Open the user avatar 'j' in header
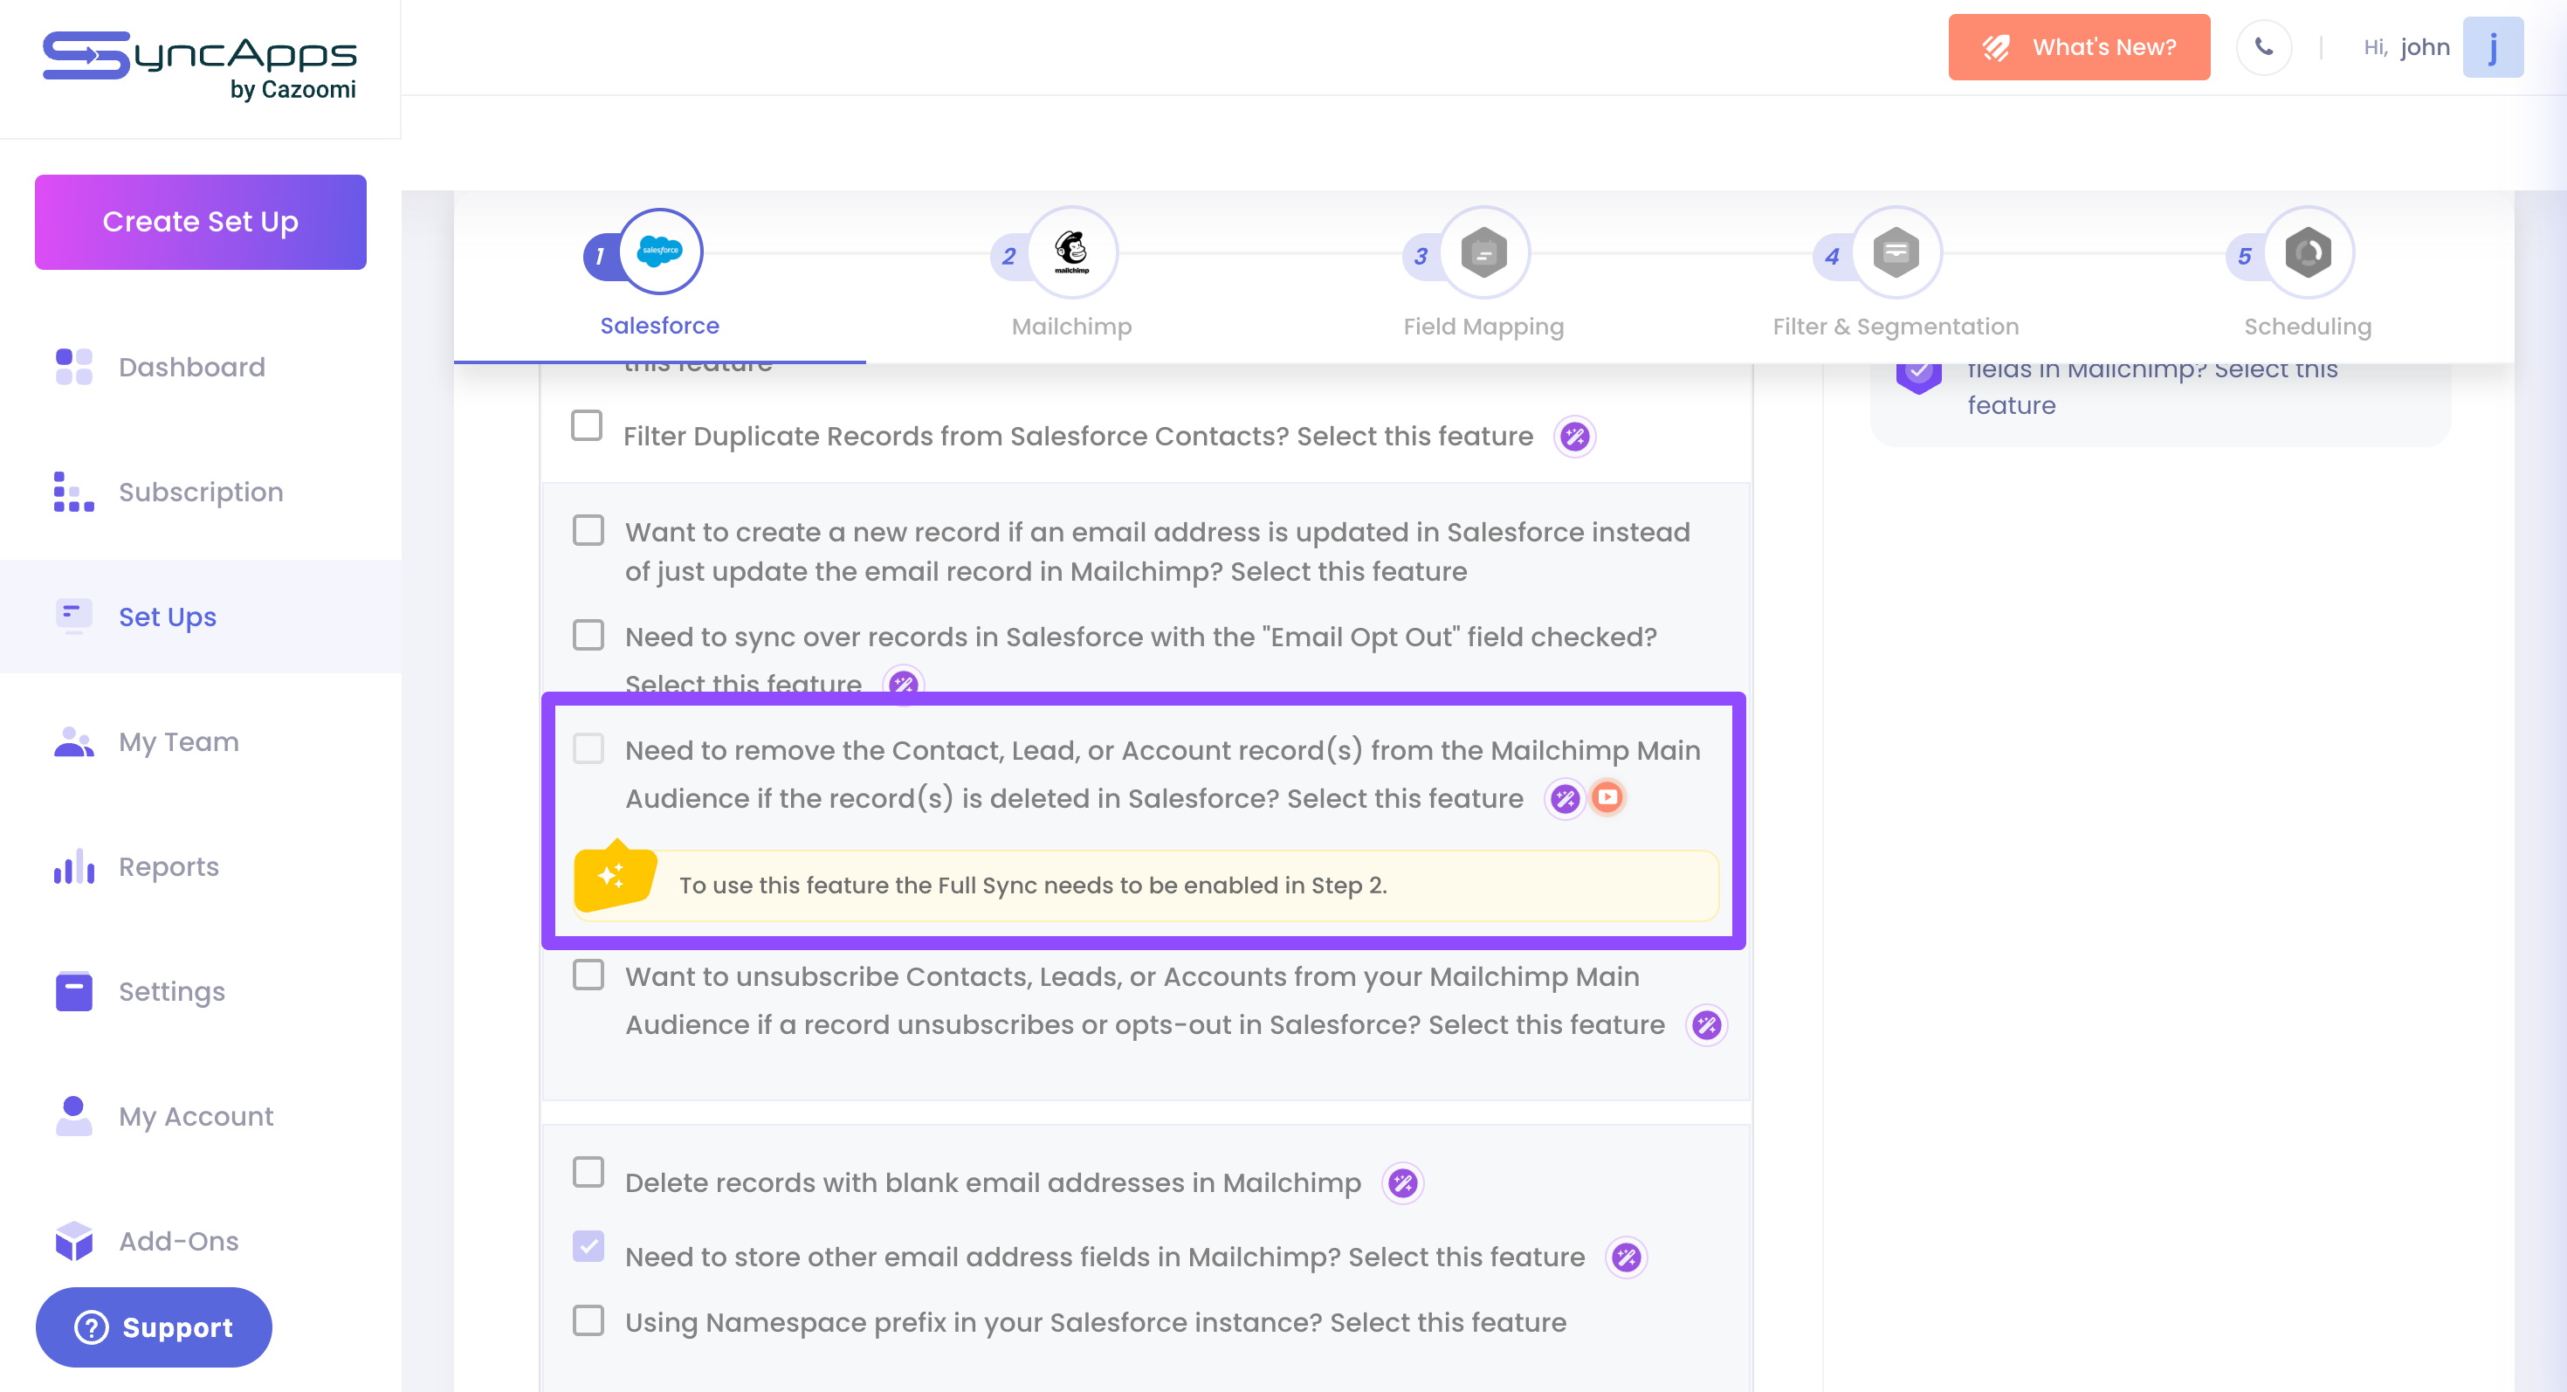The width and height of the screenshot is (2567, 1392). click(x=2492, y=48)
